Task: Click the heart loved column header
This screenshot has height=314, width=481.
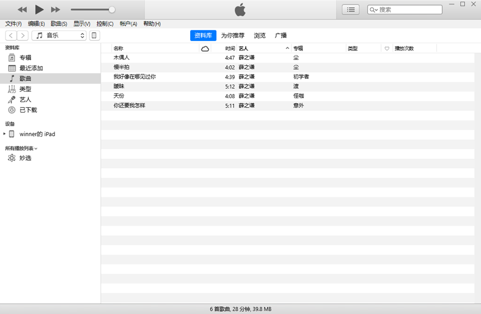Action: (x=387, y=48)
